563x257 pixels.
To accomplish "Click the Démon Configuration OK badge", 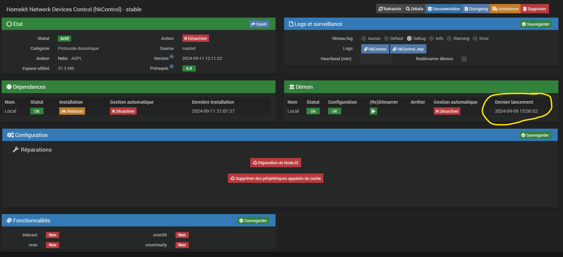I will tap(335, 111).
